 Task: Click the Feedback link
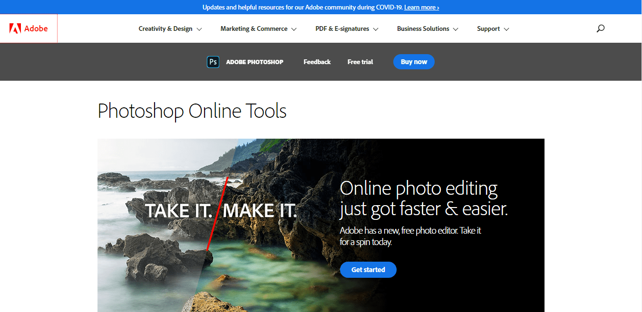317,62
